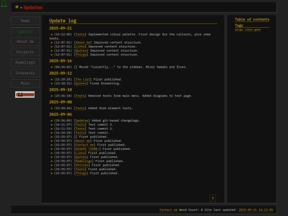The image size is (288, 216).
Task: Select the Updates menu item
Action: click(25, 31)
